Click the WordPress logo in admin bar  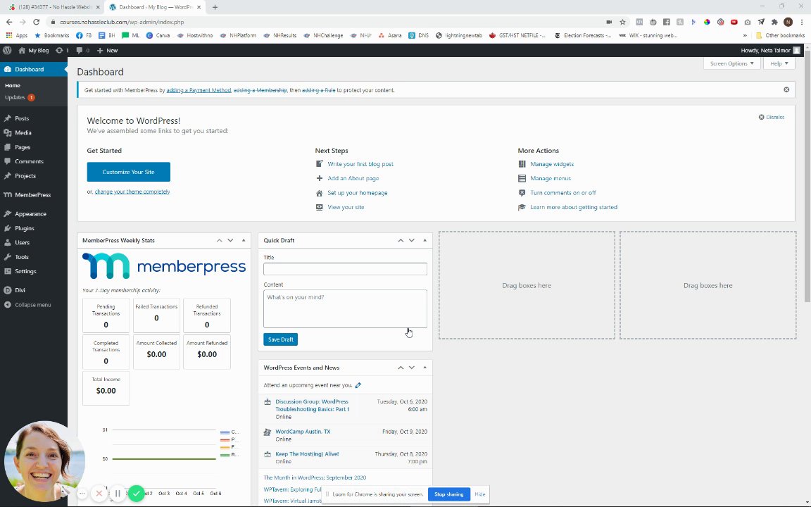click(x=7, y=50)
